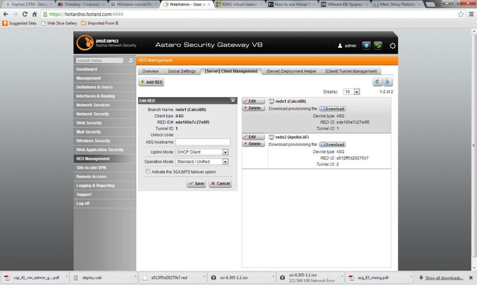This screenshot has height=285, width=477.
Task: Open the [Server] Deployment Helper tab
Action: coord(291,71)
